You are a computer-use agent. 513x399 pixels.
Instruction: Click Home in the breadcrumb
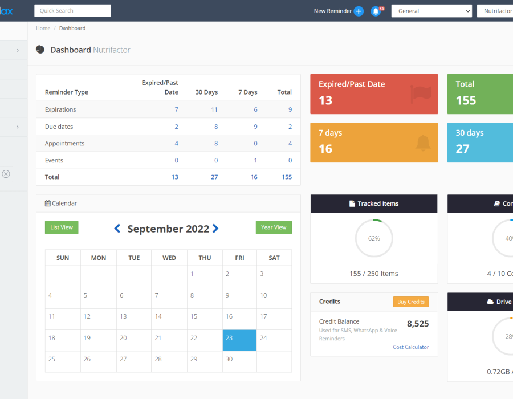point(43,28)
